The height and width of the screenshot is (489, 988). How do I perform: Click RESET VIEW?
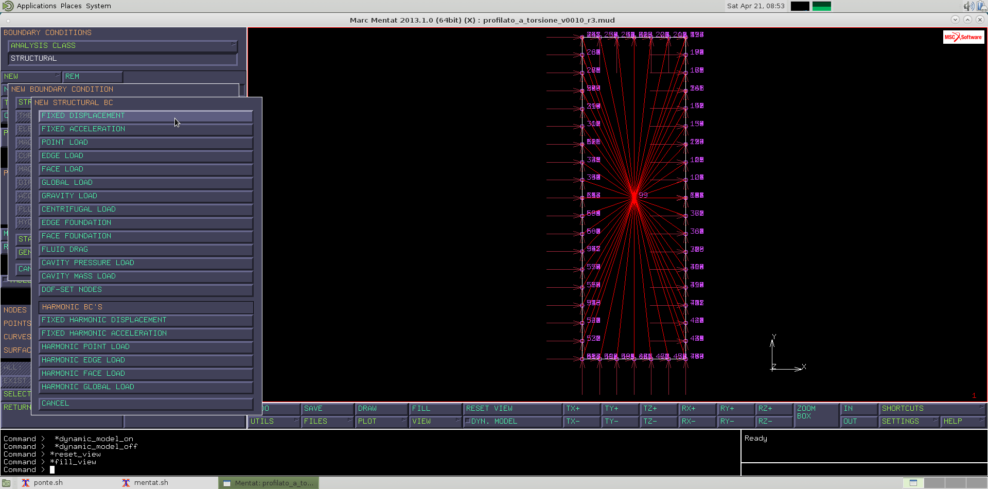tap(513, 409)
